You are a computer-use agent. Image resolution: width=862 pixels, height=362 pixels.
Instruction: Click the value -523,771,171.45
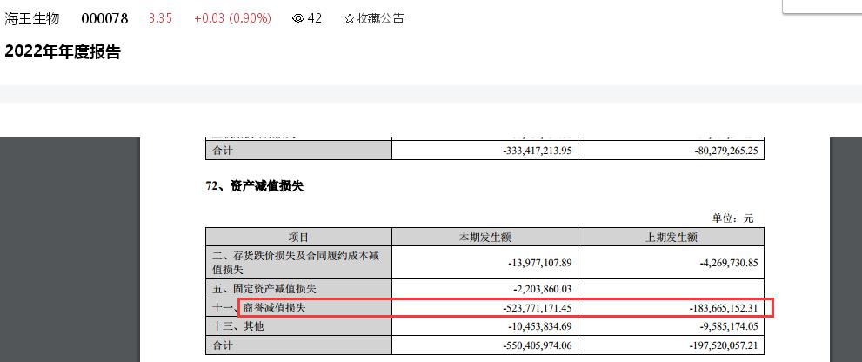point(538,309)
